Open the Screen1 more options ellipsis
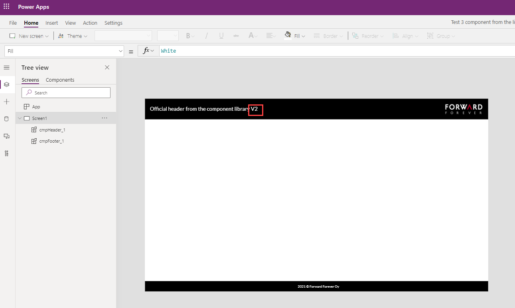The image size is (515, 308). pyautogui.click(x=105, y=118)
